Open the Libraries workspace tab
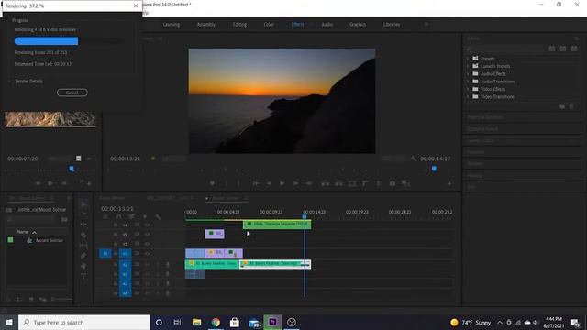 click(392, 25)
